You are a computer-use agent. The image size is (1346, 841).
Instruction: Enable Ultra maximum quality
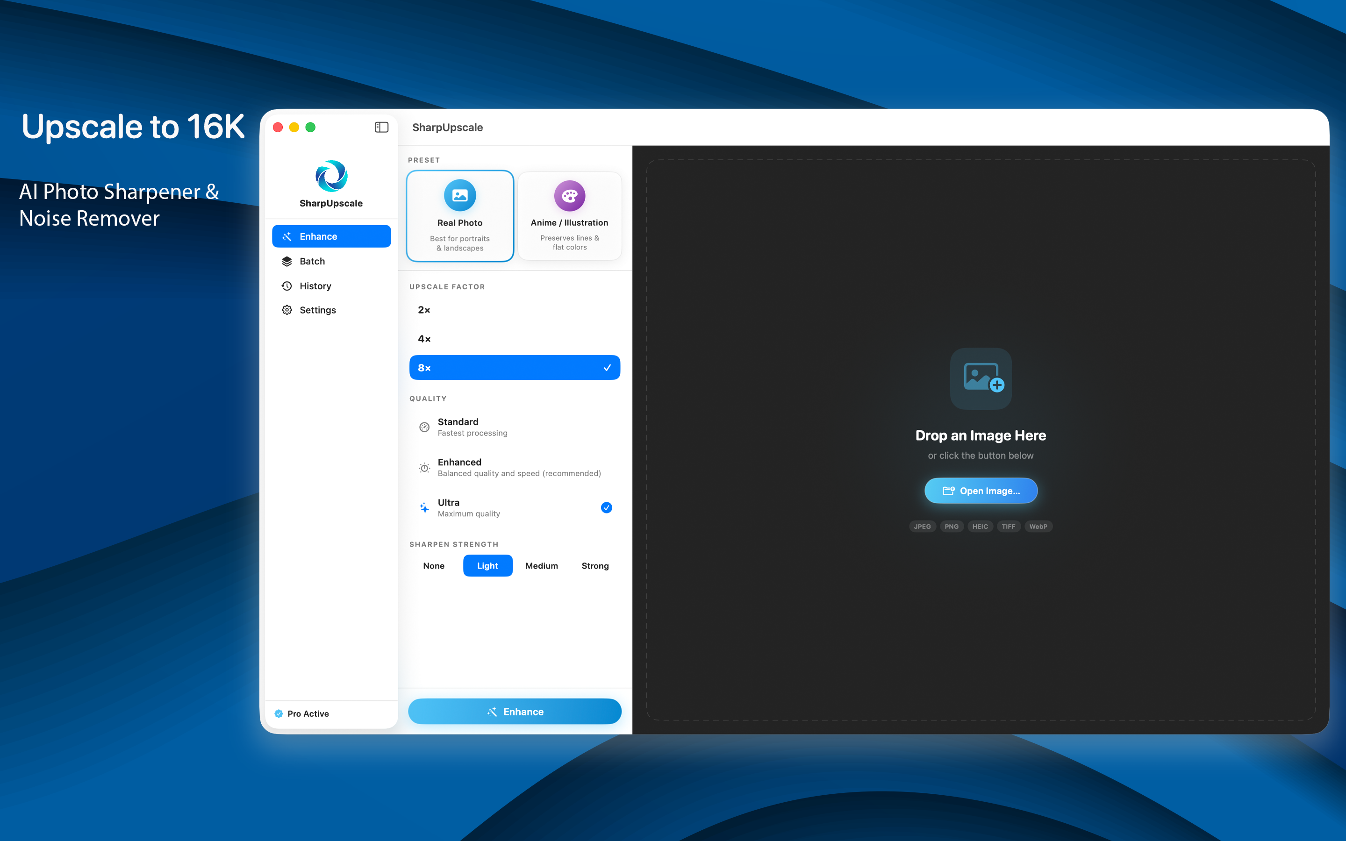click(514, 507)
